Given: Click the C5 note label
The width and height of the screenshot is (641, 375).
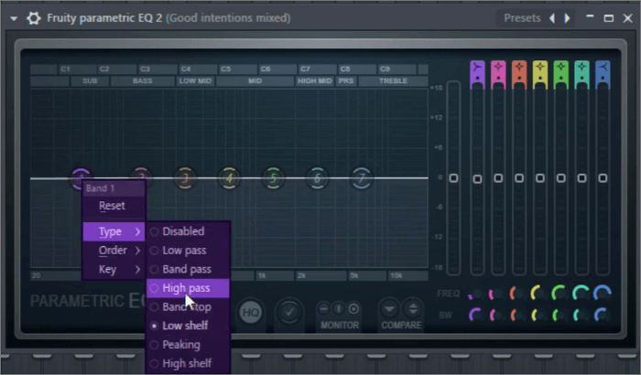Looking at the screenshot, I should [225, 69].
